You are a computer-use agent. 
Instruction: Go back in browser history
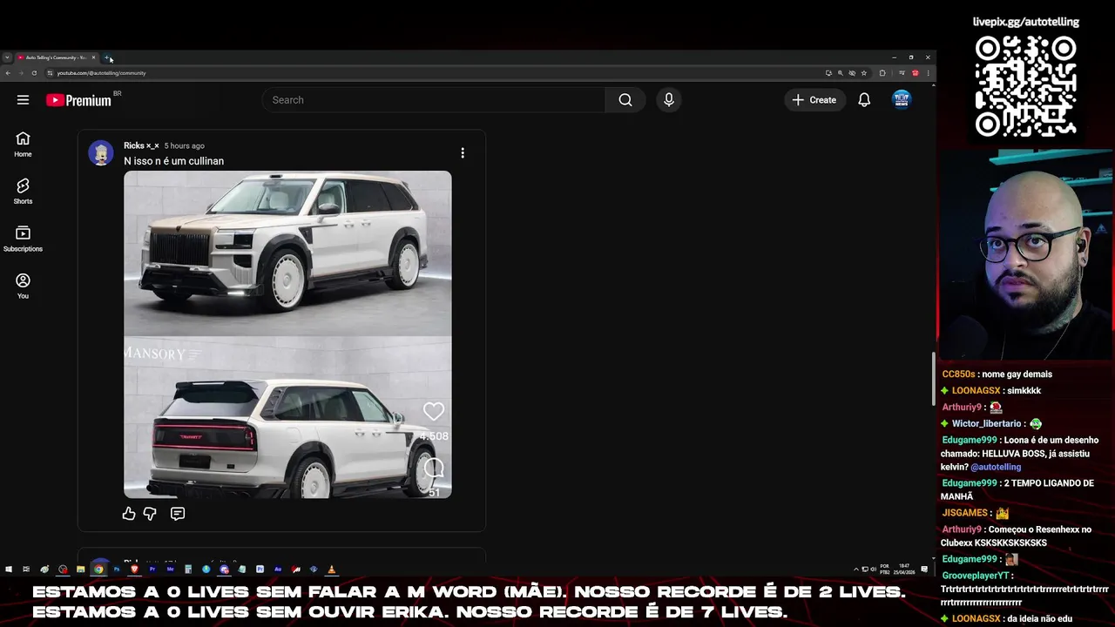click(x=8, y=73)
